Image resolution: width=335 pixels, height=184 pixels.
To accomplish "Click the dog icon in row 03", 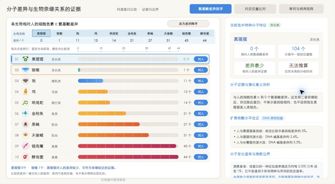I will (26, 81).
